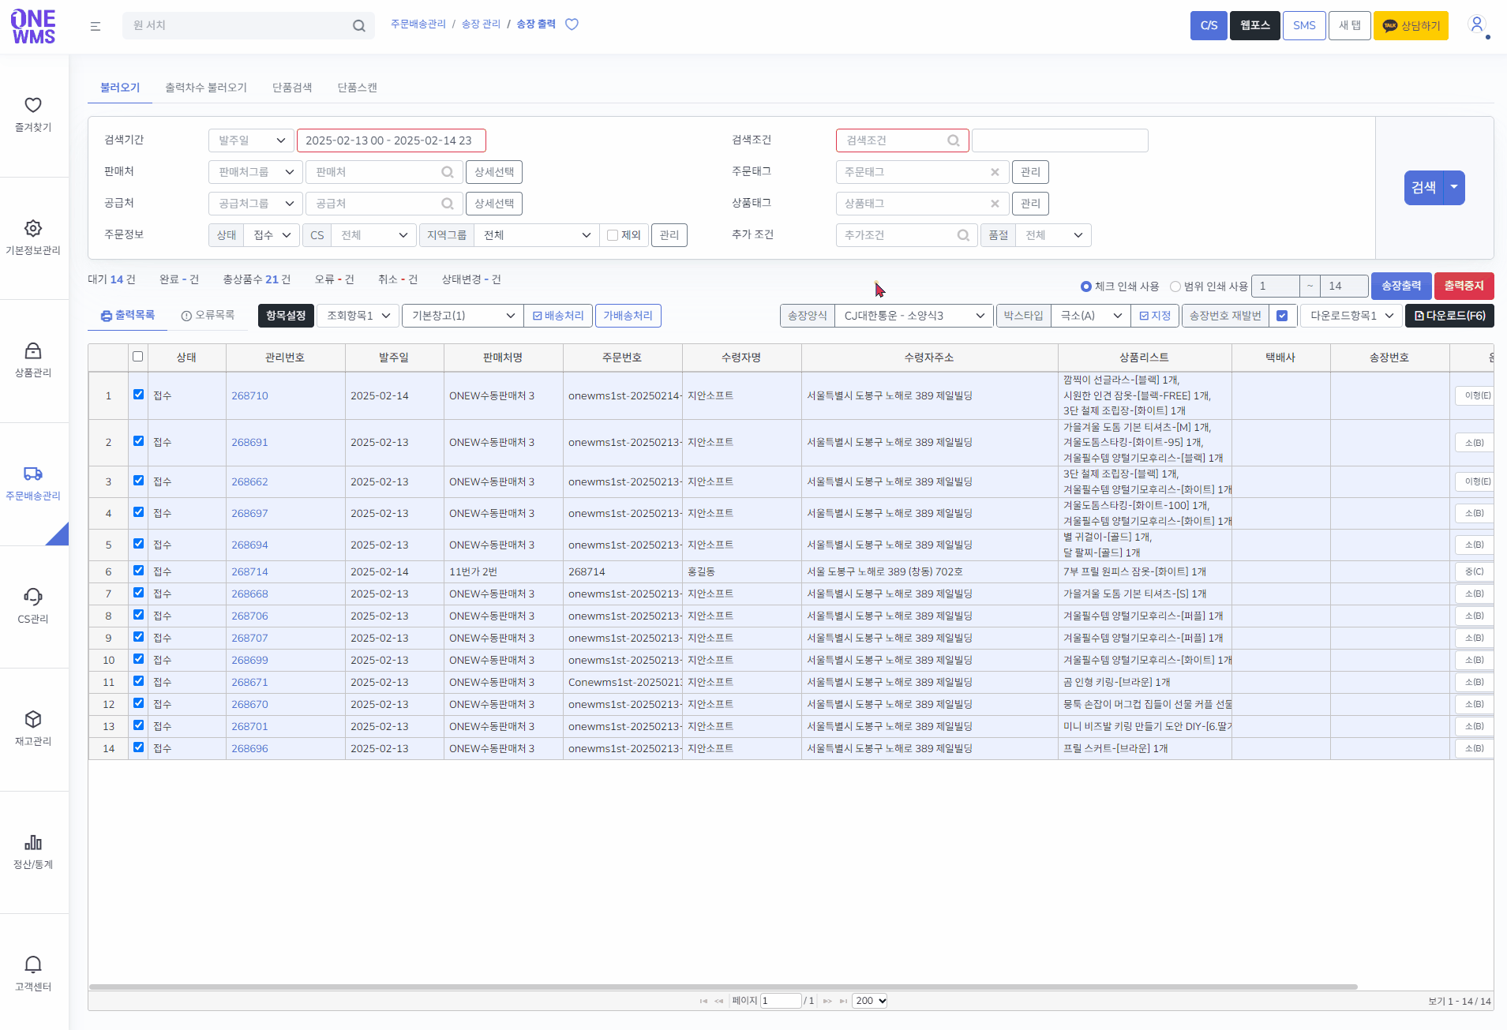Open the 지역그룹 전체 dropdown
The image size is (1507, 1030).
(x=536, y=235)
